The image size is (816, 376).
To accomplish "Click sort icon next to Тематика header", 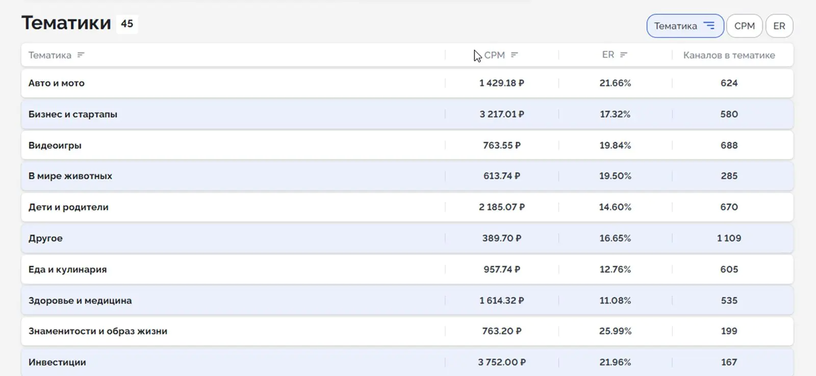I will (x=81, y=55).
